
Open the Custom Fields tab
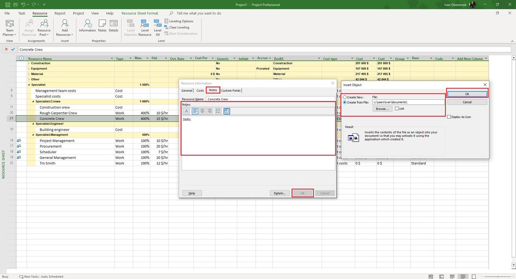pos(231,91)
